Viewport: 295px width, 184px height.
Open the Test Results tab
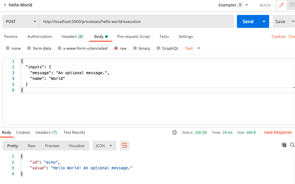[x=74, y=132]
